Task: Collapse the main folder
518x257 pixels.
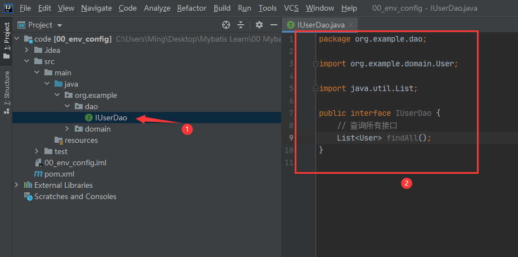Action: click(37, 73)
